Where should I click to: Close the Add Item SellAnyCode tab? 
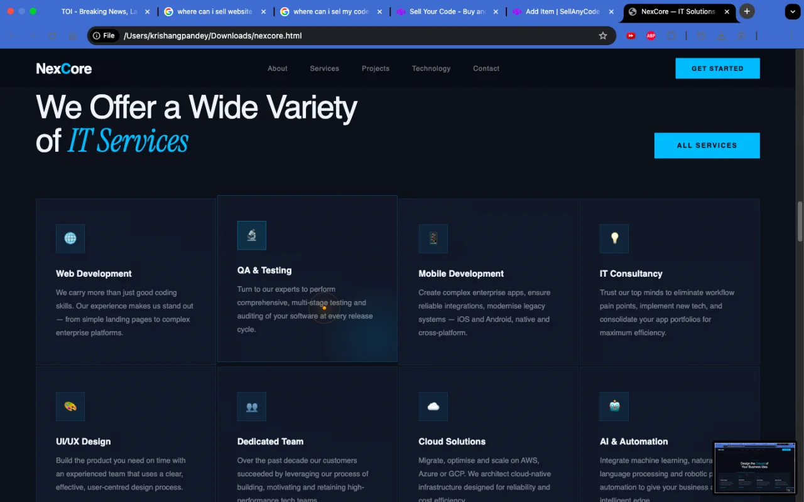612,11
